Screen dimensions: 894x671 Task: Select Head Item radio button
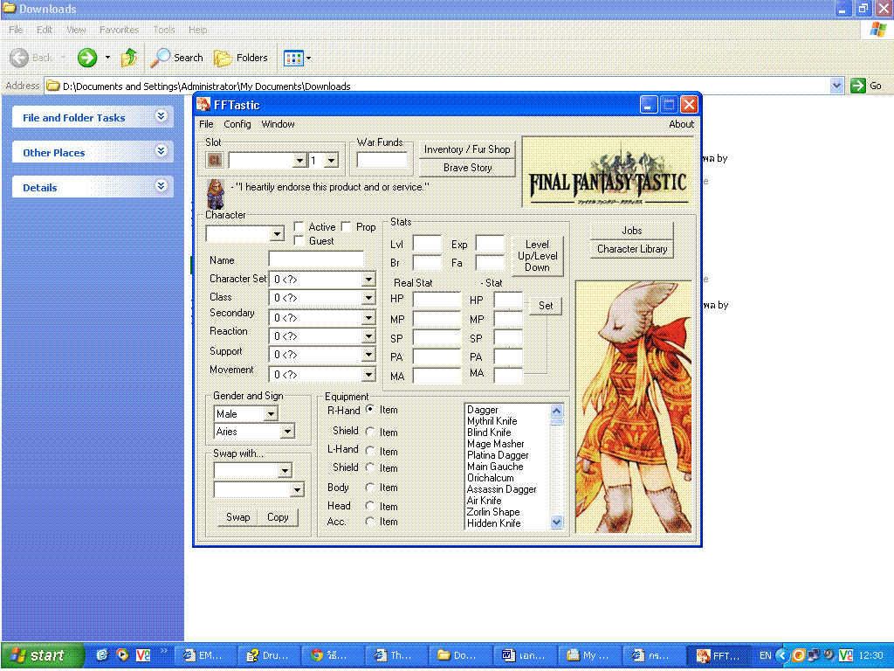click(370, 506)
